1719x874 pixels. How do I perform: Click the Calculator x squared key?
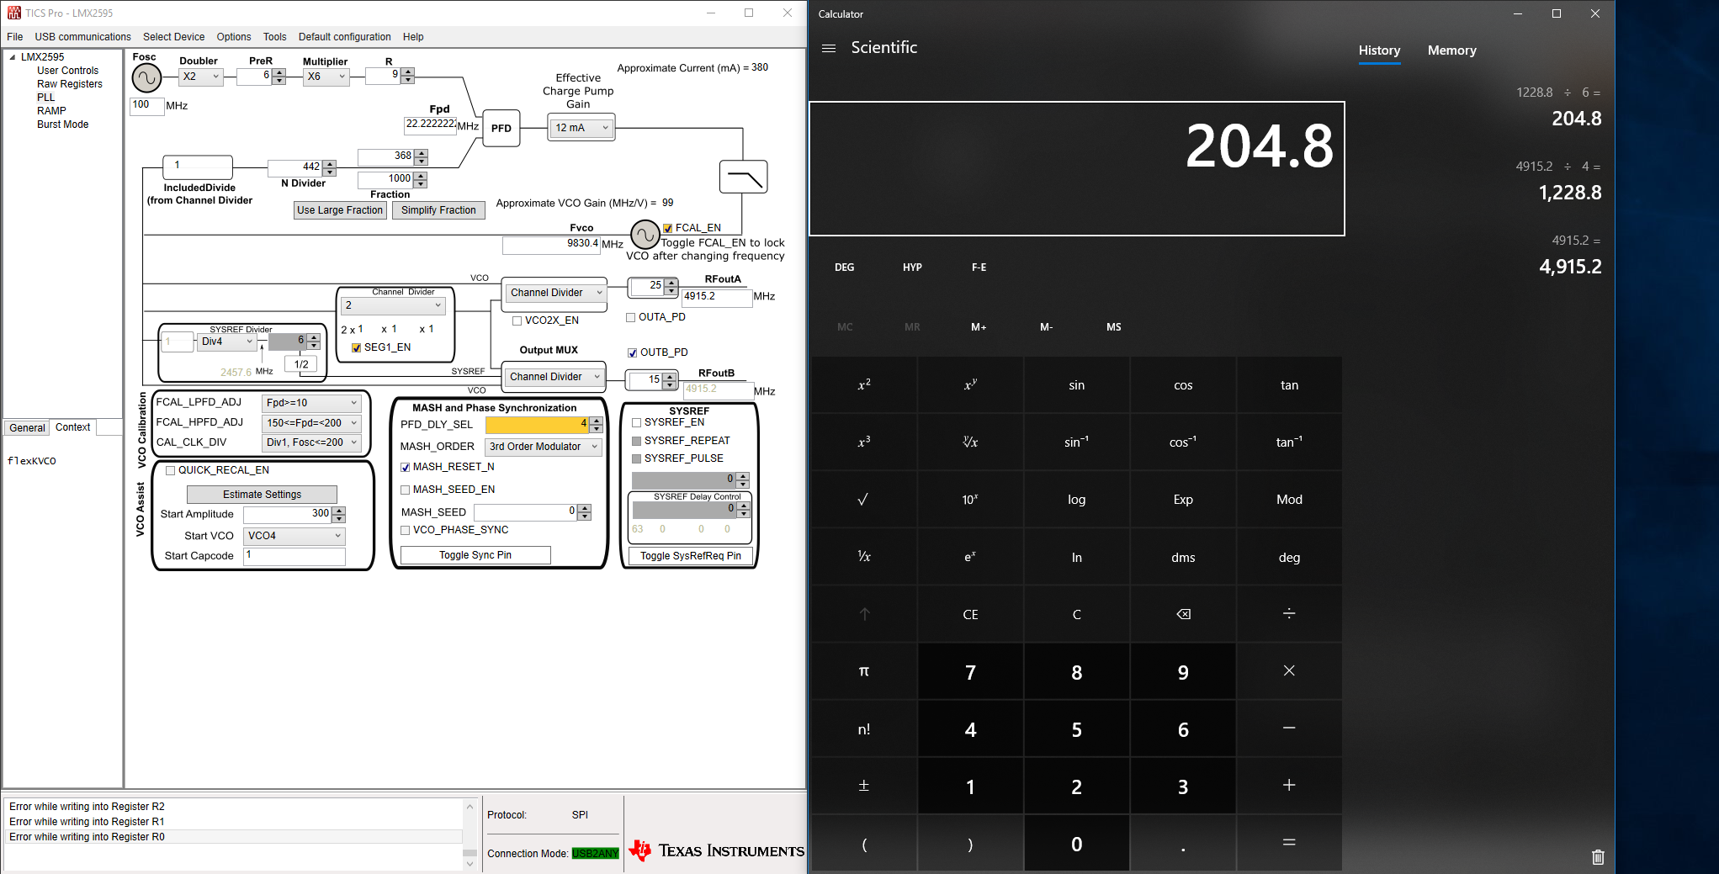click(863, 385)
